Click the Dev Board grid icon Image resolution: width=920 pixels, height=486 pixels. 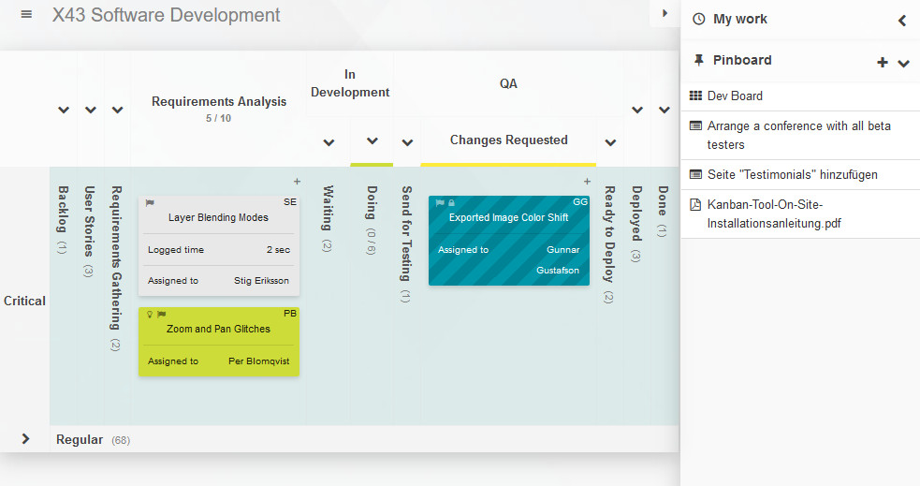[x=695, y=96]
